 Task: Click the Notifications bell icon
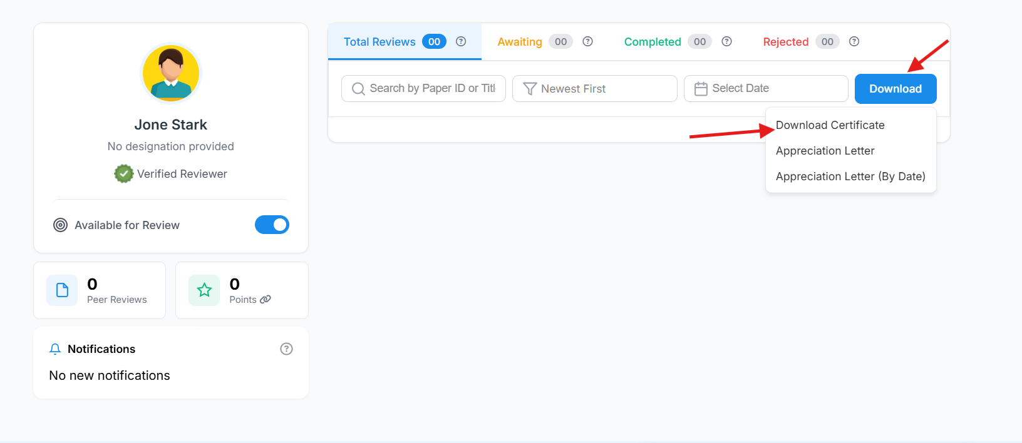[x=55, y=349]
